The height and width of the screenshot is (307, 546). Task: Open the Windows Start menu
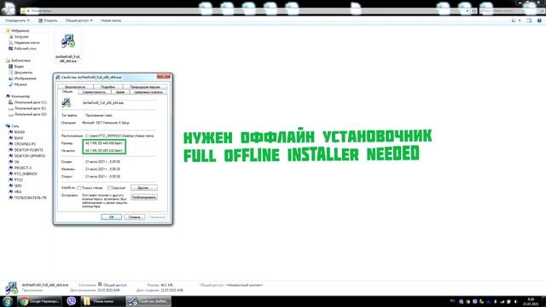pos(8,301)
